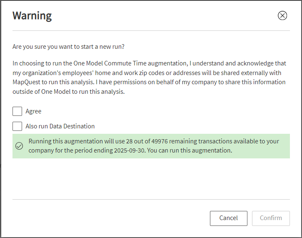Viewport: 302px width, 238px height.
Task: Select the Also run Data Destination label
Action: click(60, 126)
